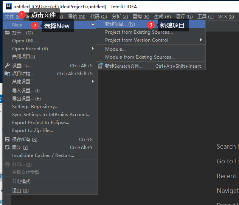Select 节电模式 menu entry
The image size is (239, 205).
coord(50,182)
